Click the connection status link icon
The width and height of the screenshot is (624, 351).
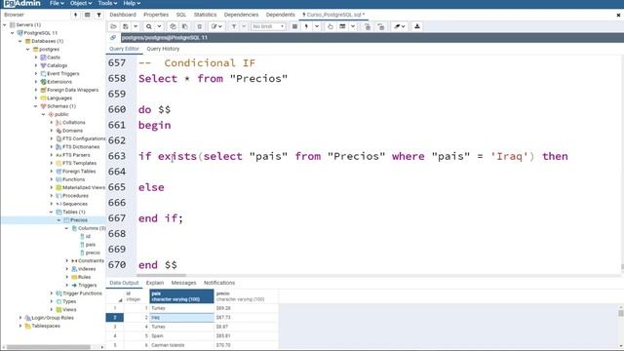(113, 37)
